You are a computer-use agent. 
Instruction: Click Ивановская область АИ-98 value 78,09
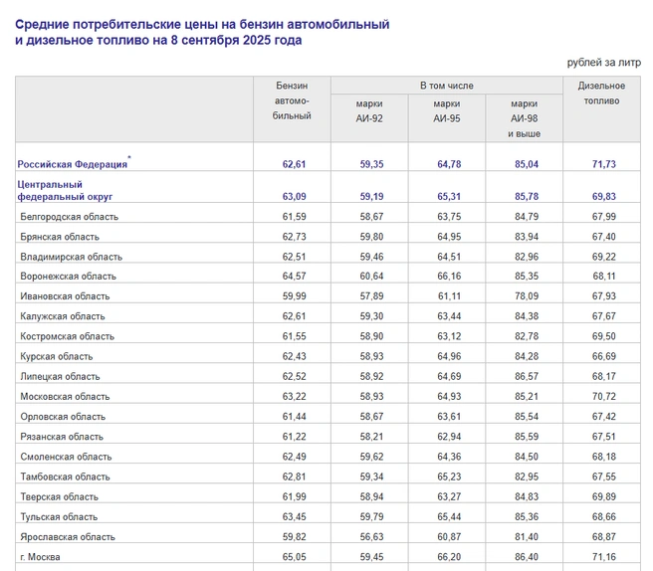click(x=527, y=296)
